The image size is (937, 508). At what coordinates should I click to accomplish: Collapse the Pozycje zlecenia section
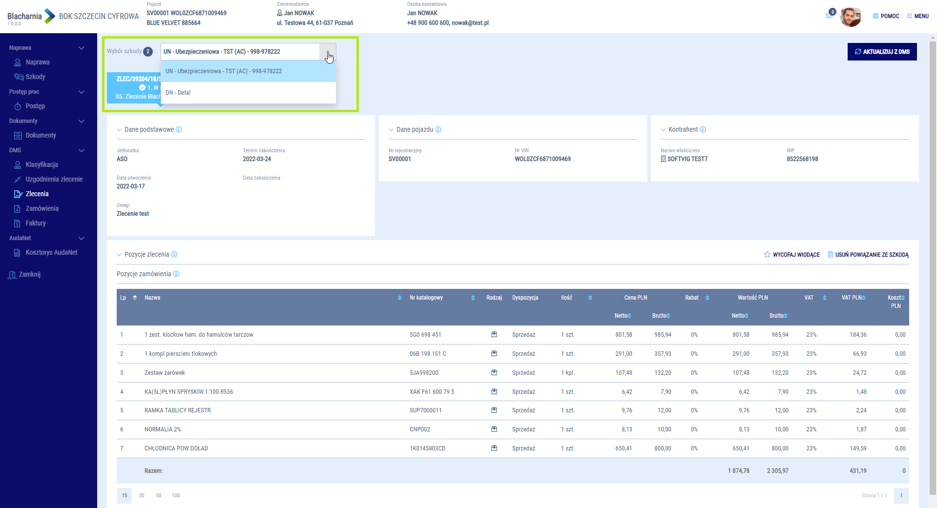pos(119,255)
